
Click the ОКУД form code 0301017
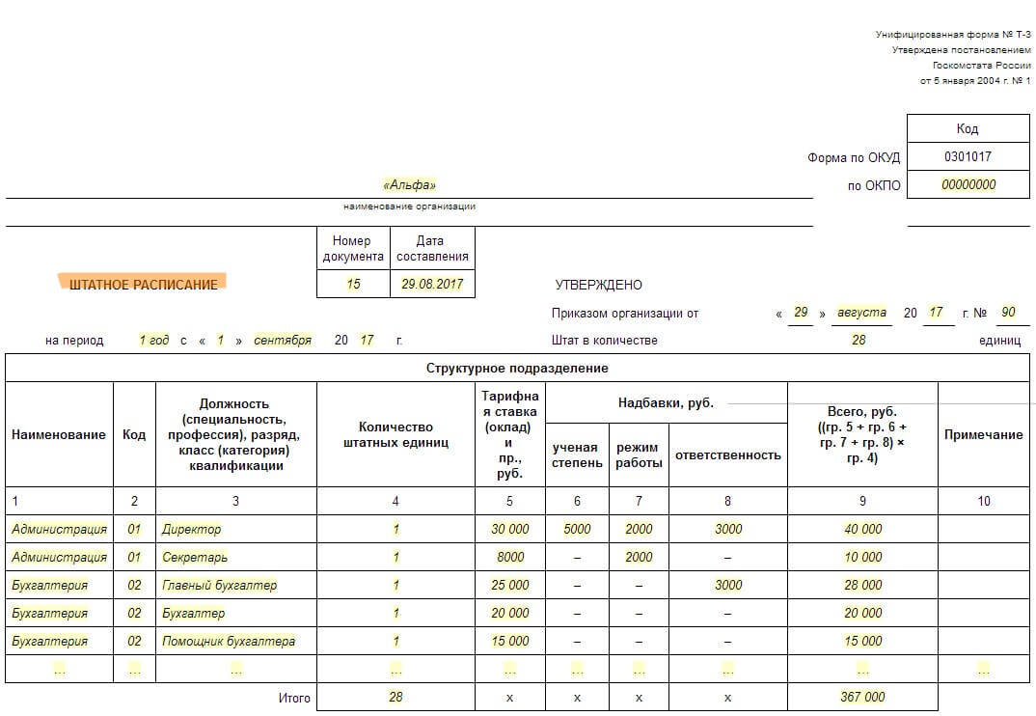[968, 156]
